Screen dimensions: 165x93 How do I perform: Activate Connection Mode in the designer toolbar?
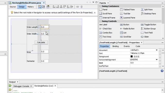point(44,7)
